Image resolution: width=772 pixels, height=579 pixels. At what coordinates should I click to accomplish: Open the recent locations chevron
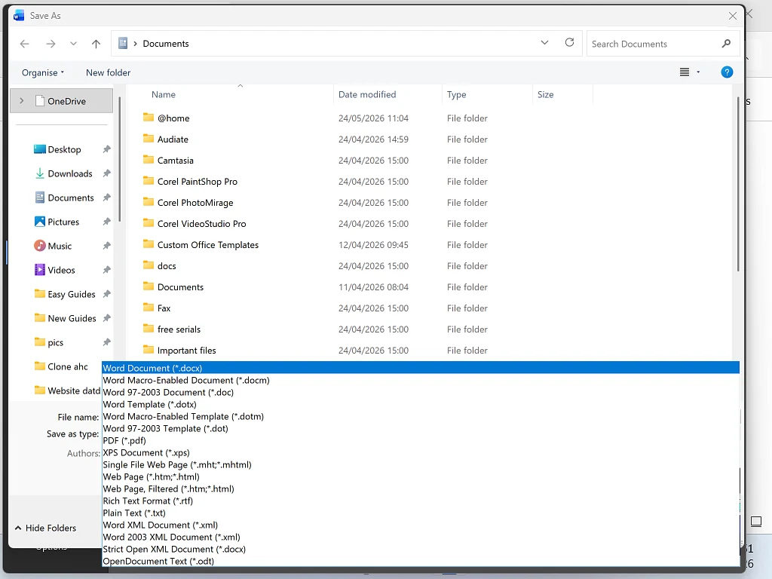pos(73,44)
